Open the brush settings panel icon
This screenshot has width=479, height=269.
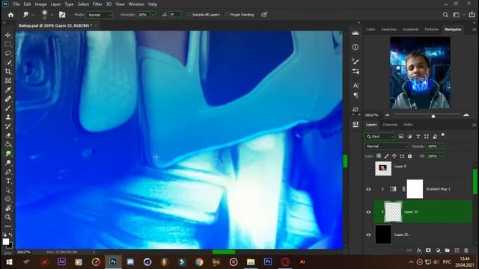click(x=62, y=15)
